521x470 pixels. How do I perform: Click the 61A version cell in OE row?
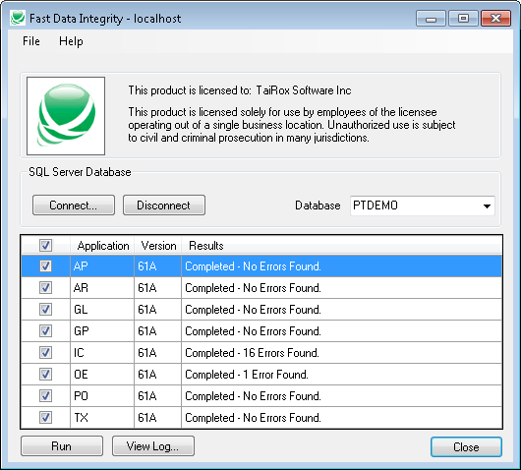coord(158,374)
